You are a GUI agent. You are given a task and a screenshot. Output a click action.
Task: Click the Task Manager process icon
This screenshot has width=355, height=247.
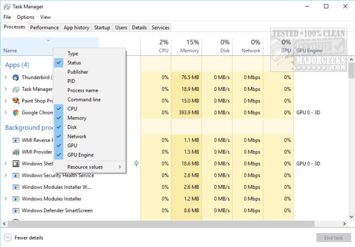[15, 89]
